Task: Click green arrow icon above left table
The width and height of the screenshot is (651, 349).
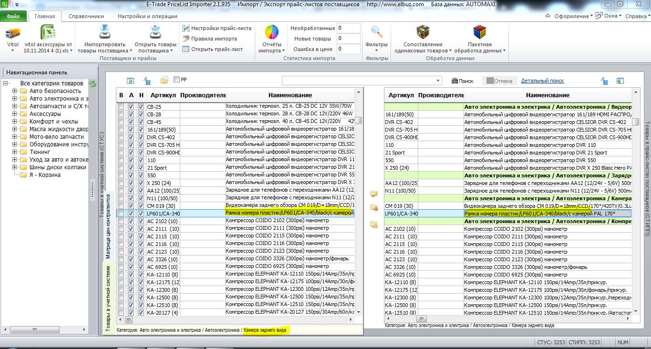Action: pos(130,81)
